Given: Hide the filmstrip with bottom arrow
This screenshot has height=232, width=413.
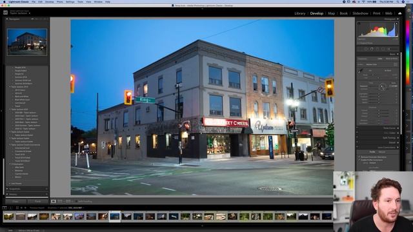Looking at the screenshot, I should [202, 226].
